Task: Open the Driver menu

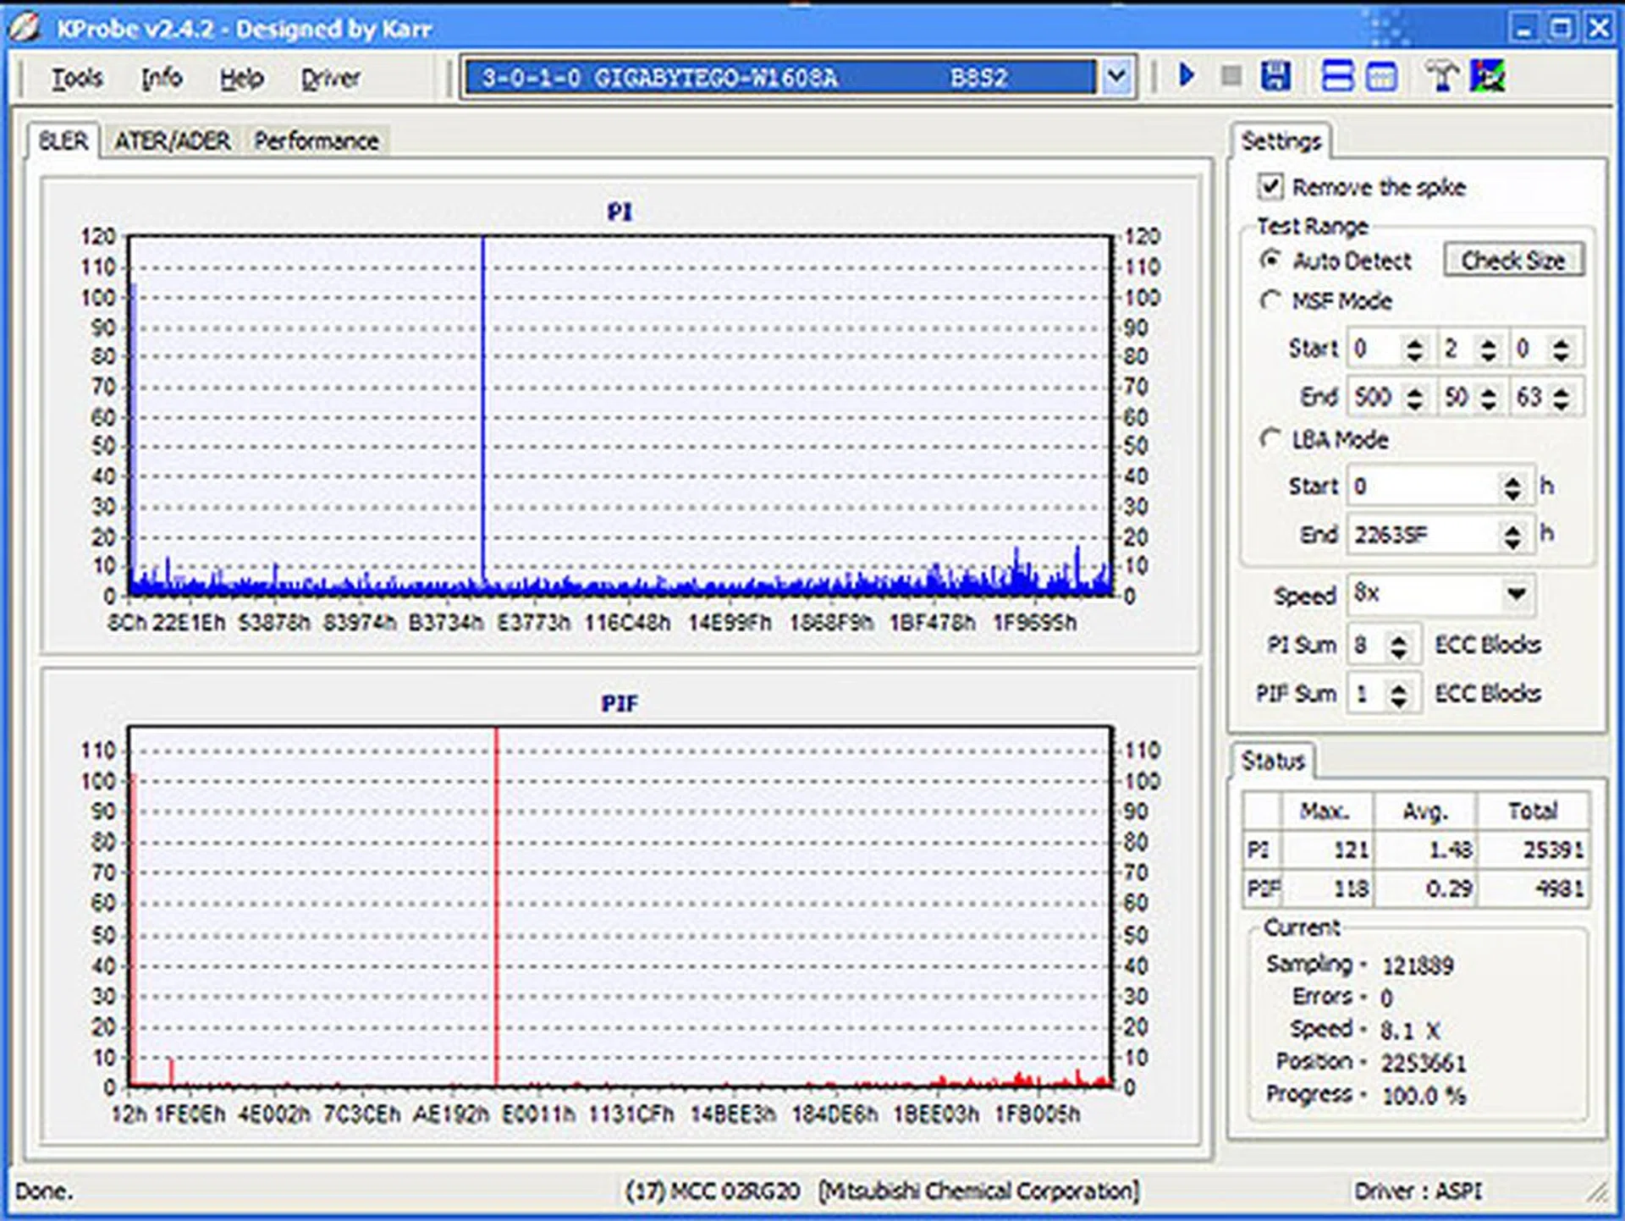Action: click(x=330, y=79)
